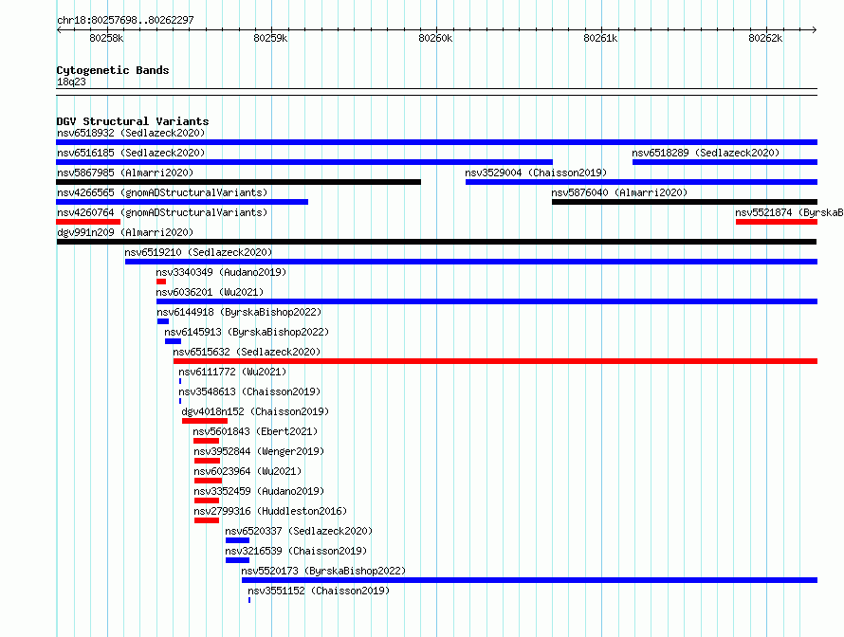The height and width of the screenshot is (637, 844).
Task: Select nsv4266565 (gnomADStructuralVariants) label
Action: click(x=162, y=192)
